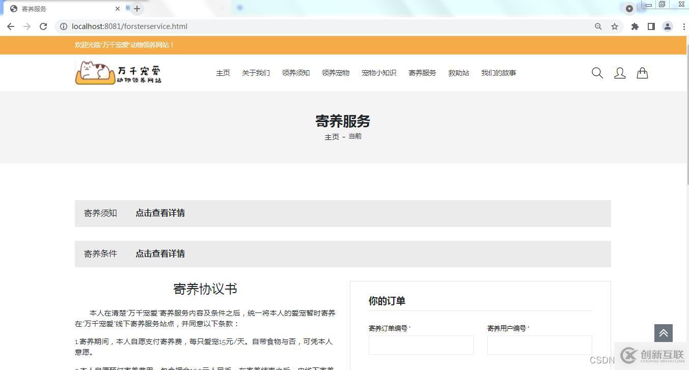
Task: Click the browser back arrow
Action: tap(11, 26)
